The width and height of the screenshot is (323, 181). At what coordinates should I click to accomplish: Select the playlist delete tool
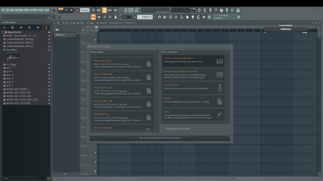71,23
